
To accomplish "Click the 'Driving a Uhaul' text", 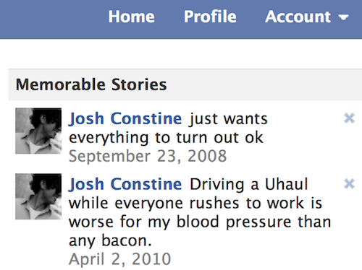I will click(249, 184).
